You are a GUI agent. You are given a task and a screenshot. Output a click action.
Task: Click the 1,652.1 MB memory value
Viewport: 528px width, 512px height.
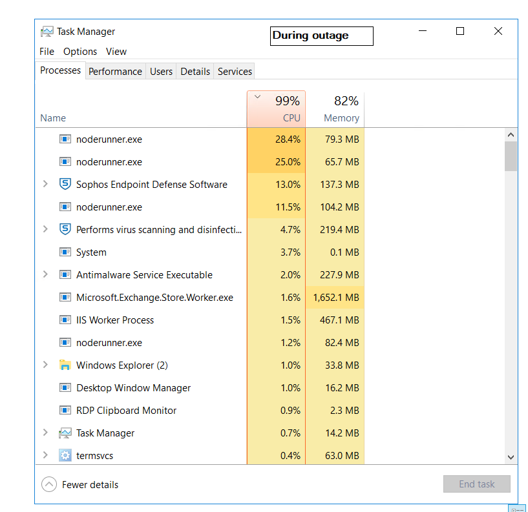tap(336, 298)
